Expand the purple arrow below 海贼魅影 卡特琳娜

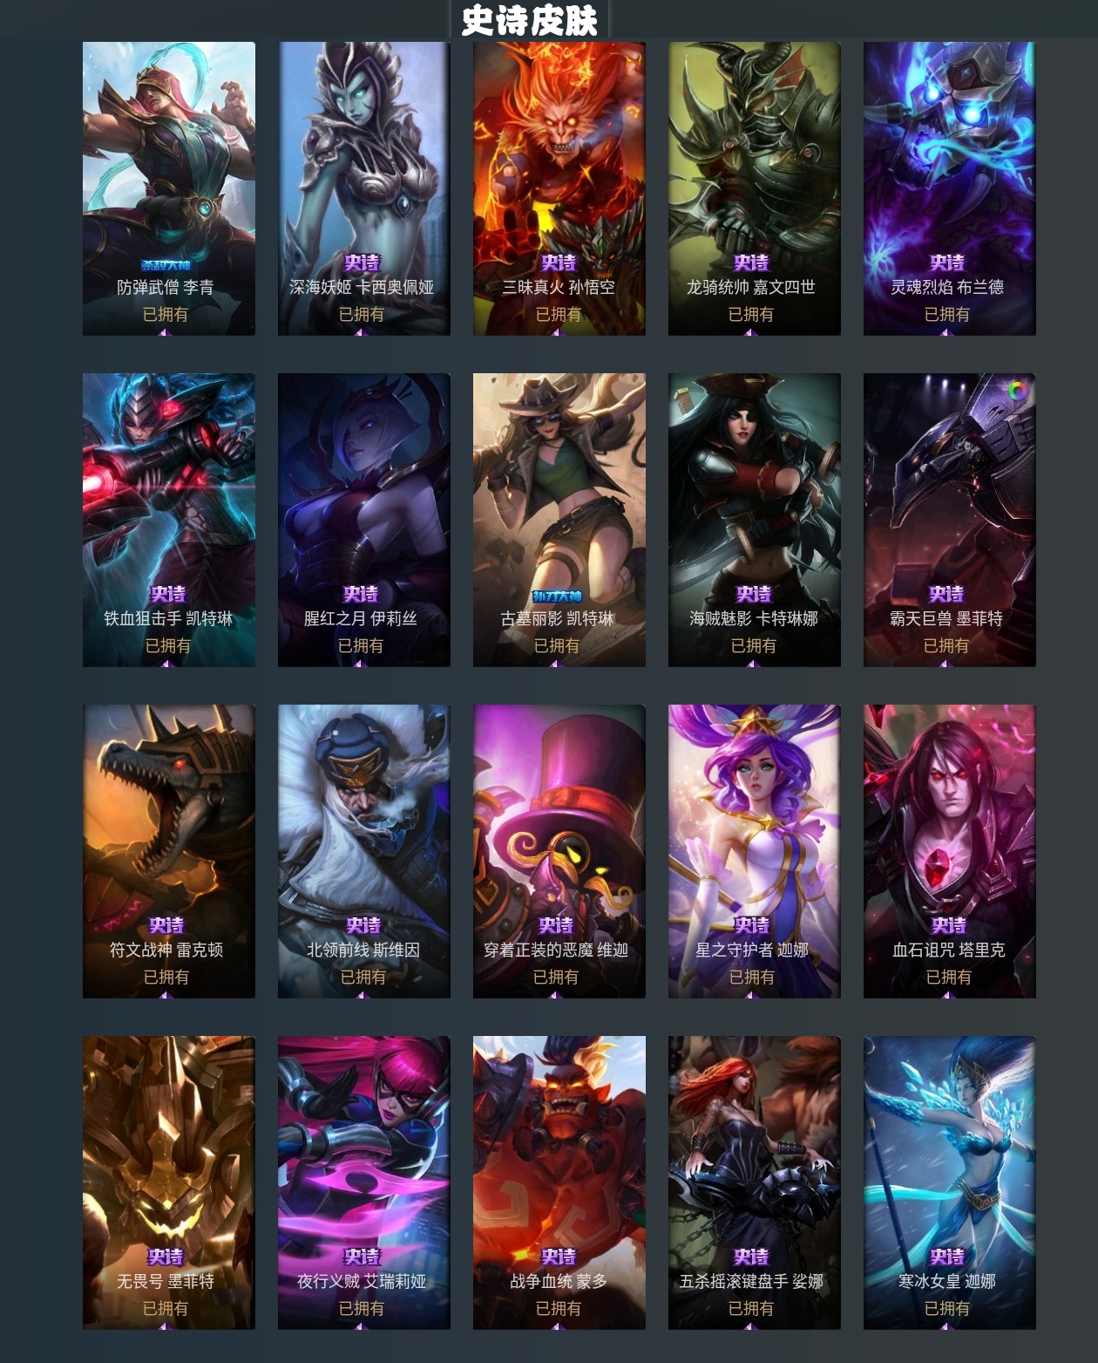tap(752, 663)
